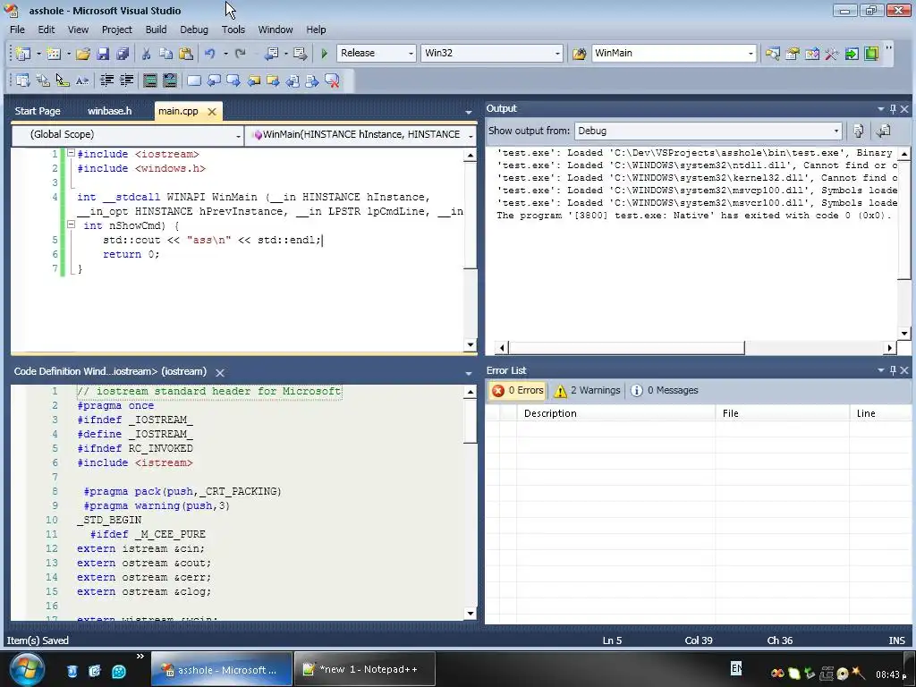Click the Add New Item toolbar icon
Viewport: 916px width, 687px height.
(x=53, y=53)
